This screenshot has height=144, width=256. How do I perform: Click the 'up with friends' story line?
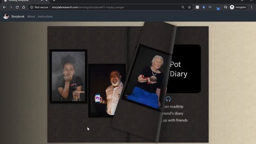pos(174,120)
